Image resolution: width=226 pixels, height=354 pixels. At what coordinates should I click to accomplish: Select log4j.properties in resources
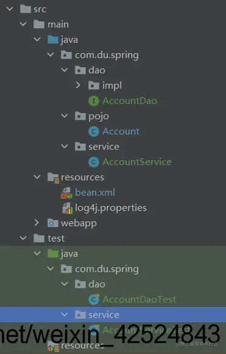click(x=111, y=208)
